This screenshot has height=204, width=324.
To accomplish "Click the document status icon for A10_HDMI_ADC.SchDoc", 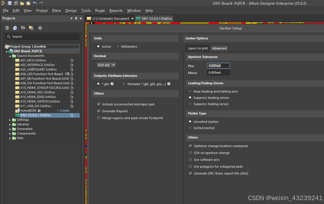I will [72, 93].
